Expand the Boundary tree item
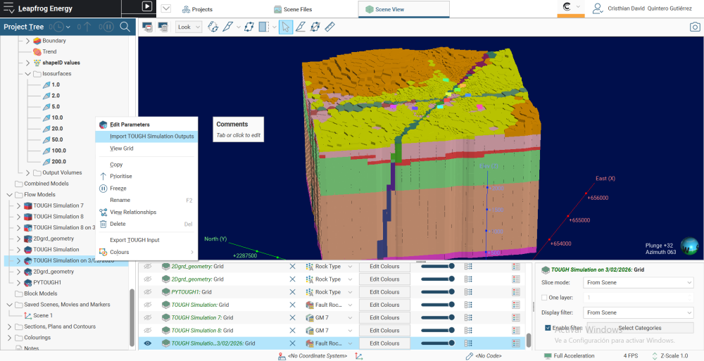Screen dimensions: 704x361 click(28, 41)
